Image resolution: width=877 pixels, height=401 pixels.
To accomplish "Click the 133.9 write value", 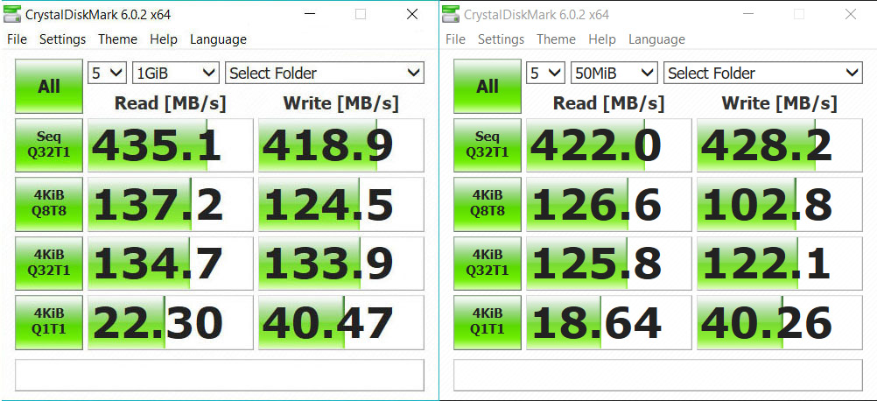I will 341,263.
